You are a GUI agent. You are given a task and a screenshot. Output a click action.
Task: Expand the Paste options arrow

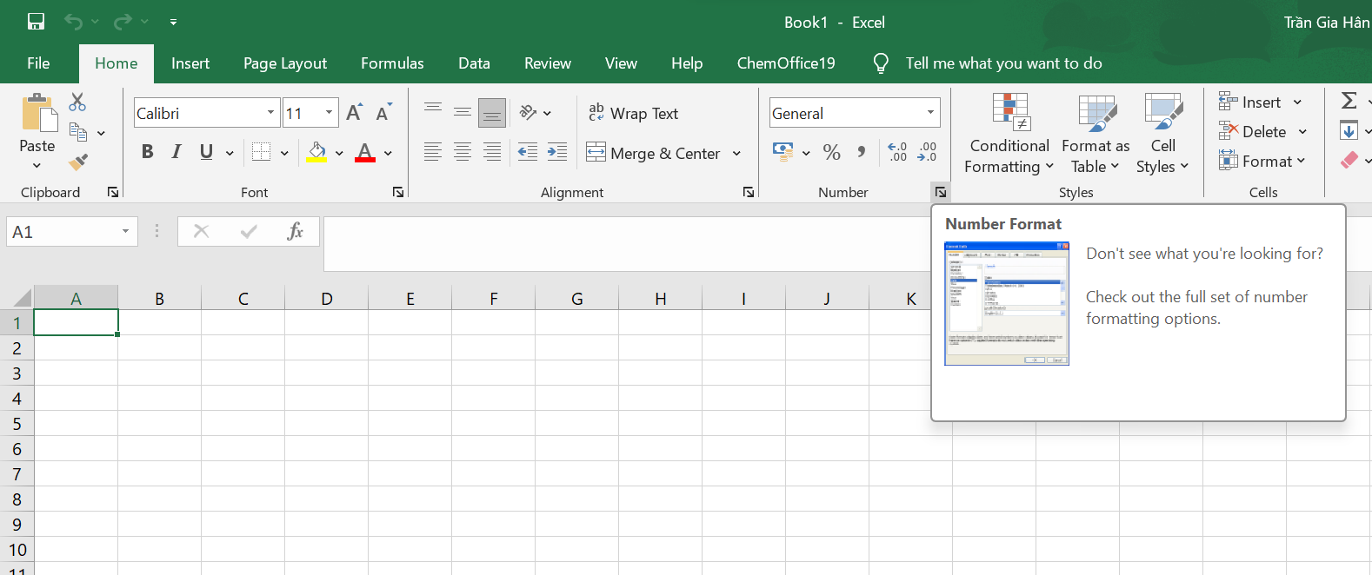37,166
